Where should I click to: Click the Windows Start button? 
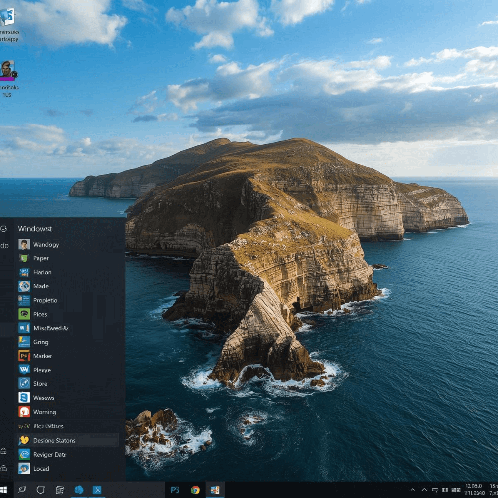[x=4, y=490]
